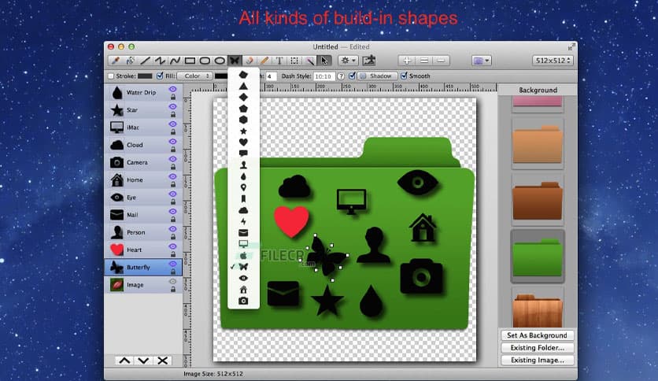
Task: Select the curve line tool
Action: tap(175, 61)
